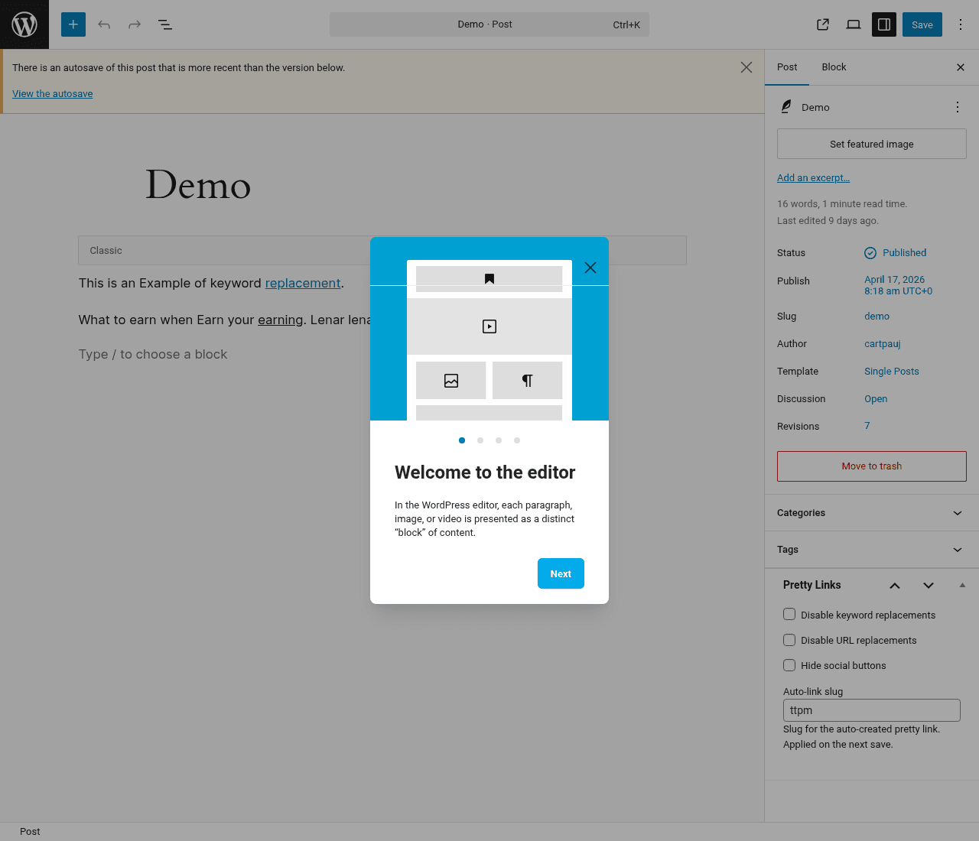The image size is (979, 841).
Task: Go to welcome guide page three dot
Action: tap(499, 440)
